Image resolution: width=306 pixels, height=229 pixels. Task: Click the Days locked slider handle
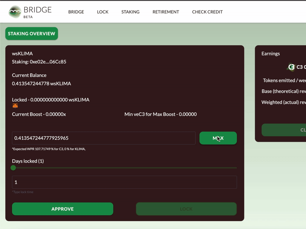click(13, 168)
